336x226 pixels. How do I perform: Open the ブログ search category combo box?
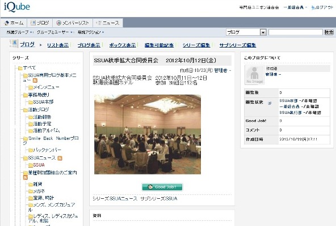pos(246,32)
